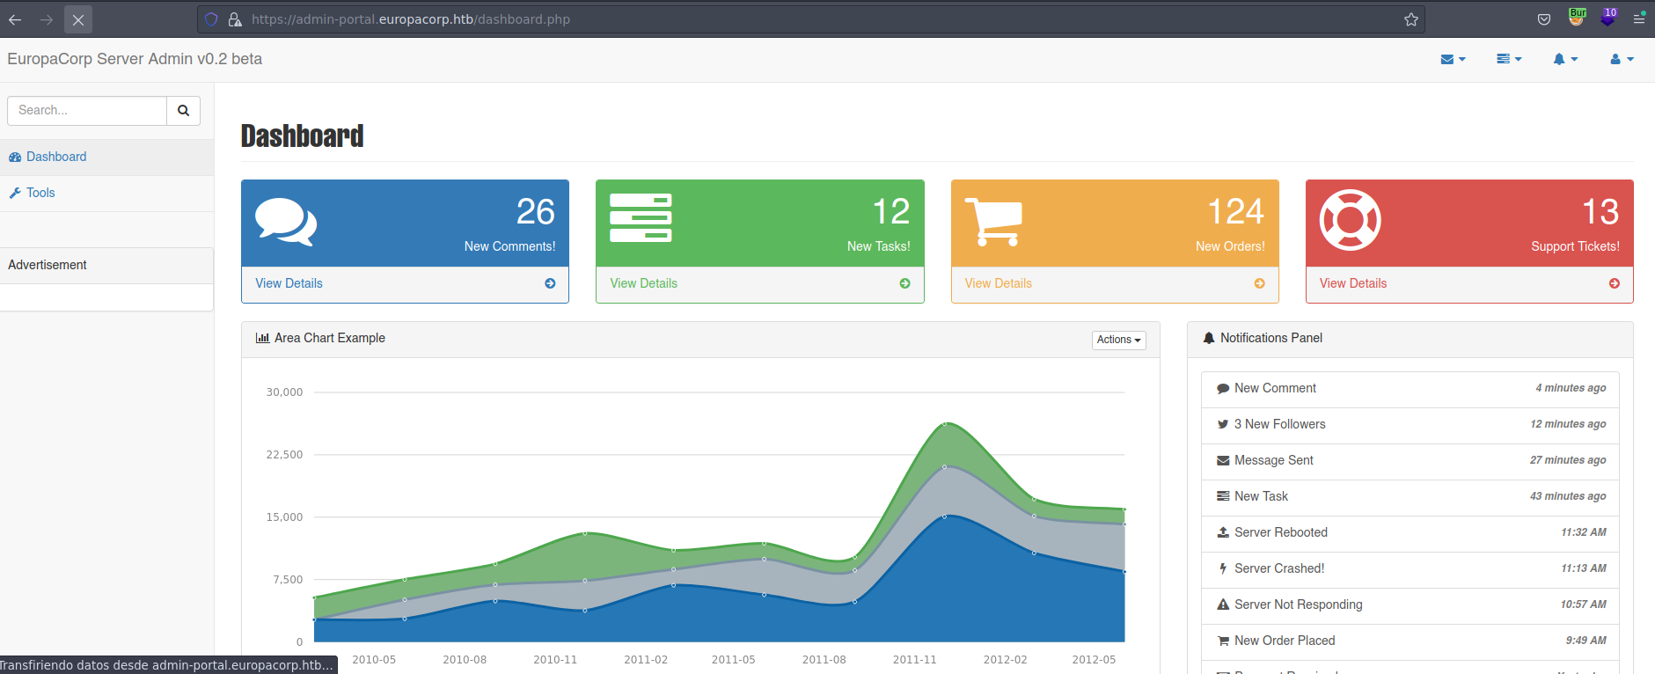Viewport: 1655px width, 674px height.
Task: Click the magnifier search button
Action: (183, 111)
